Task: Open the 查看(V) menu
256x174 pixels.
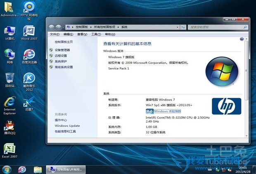Action: coord(82,34)
